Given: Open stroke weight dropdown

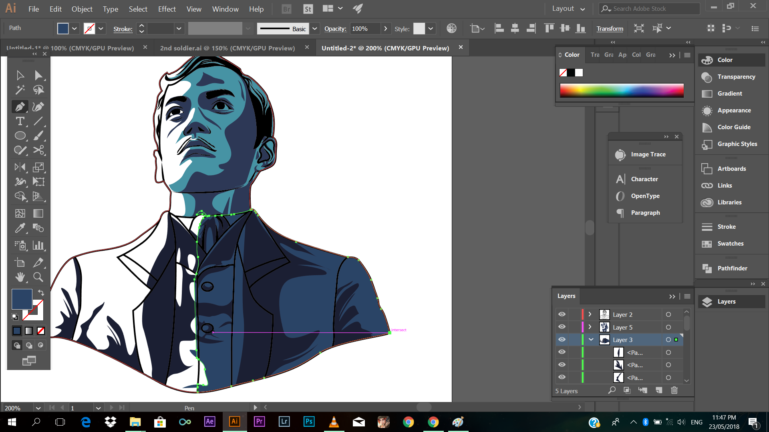Looking at the screenshot, I should coord(179,28).
